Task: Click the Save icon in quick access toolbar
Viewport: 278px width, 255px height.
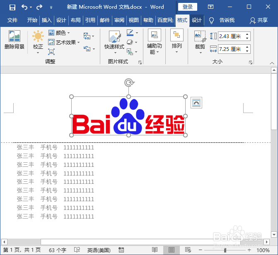Action: pos(12,7)
